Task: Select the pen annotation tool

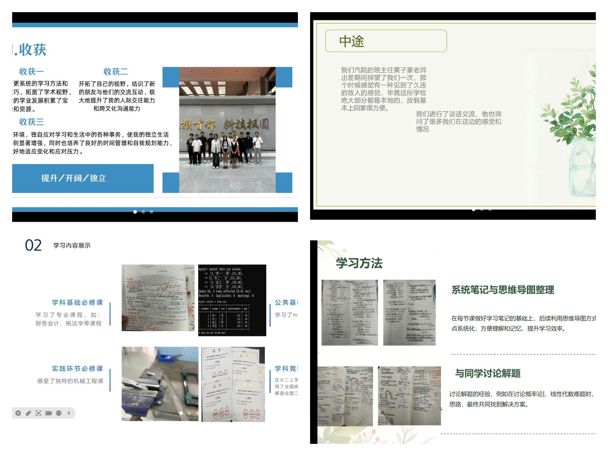Action: tap(28, 413)
